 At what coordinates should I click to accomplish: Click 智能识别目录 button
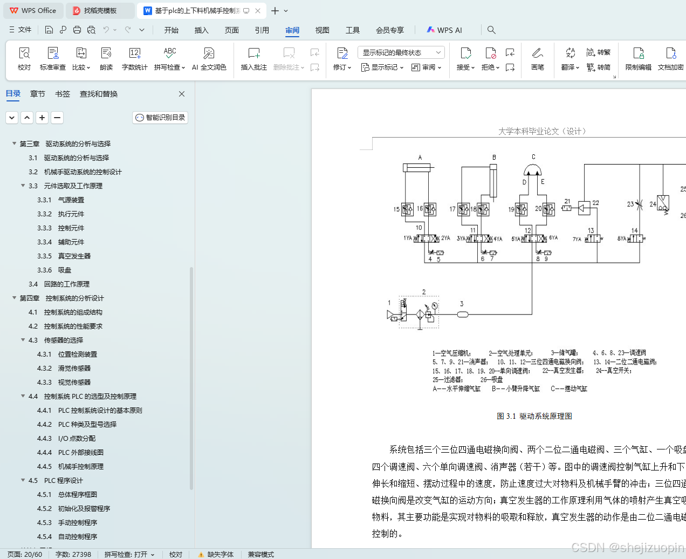tap(160, 117)
